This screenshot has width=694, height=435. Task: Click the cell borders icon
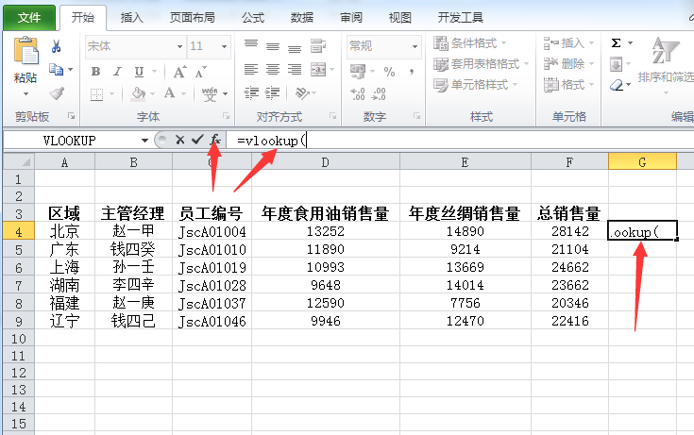(x=96, y=94)
